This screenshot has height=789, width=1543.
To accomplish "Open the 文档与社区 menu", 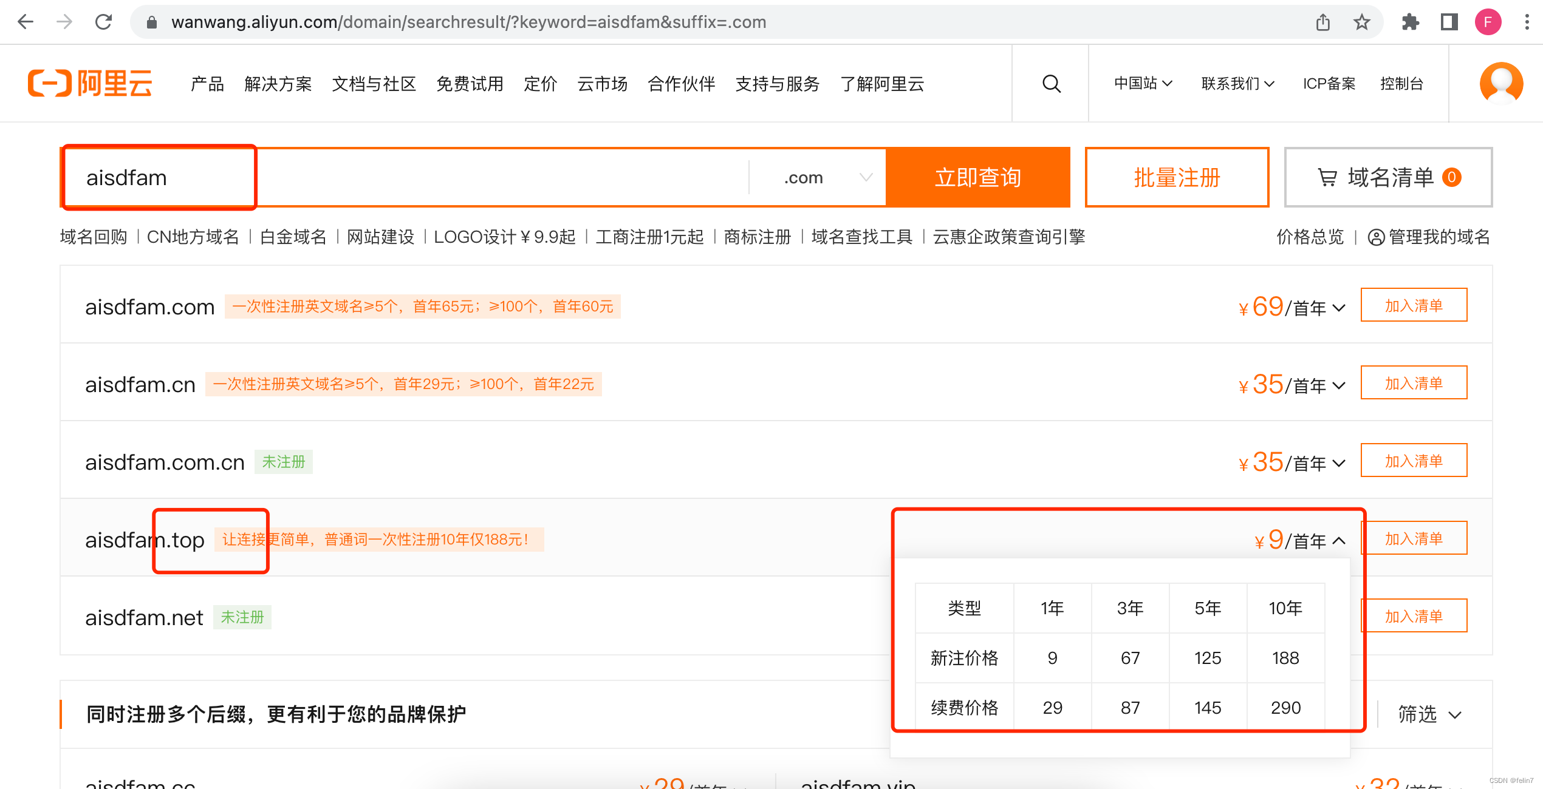I will pyautogui.click(x=374, y=84).
